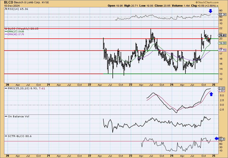Viewport: 228px width, 158px height.
Task: Click the Low 19.88 value
Action: point(146,6)
